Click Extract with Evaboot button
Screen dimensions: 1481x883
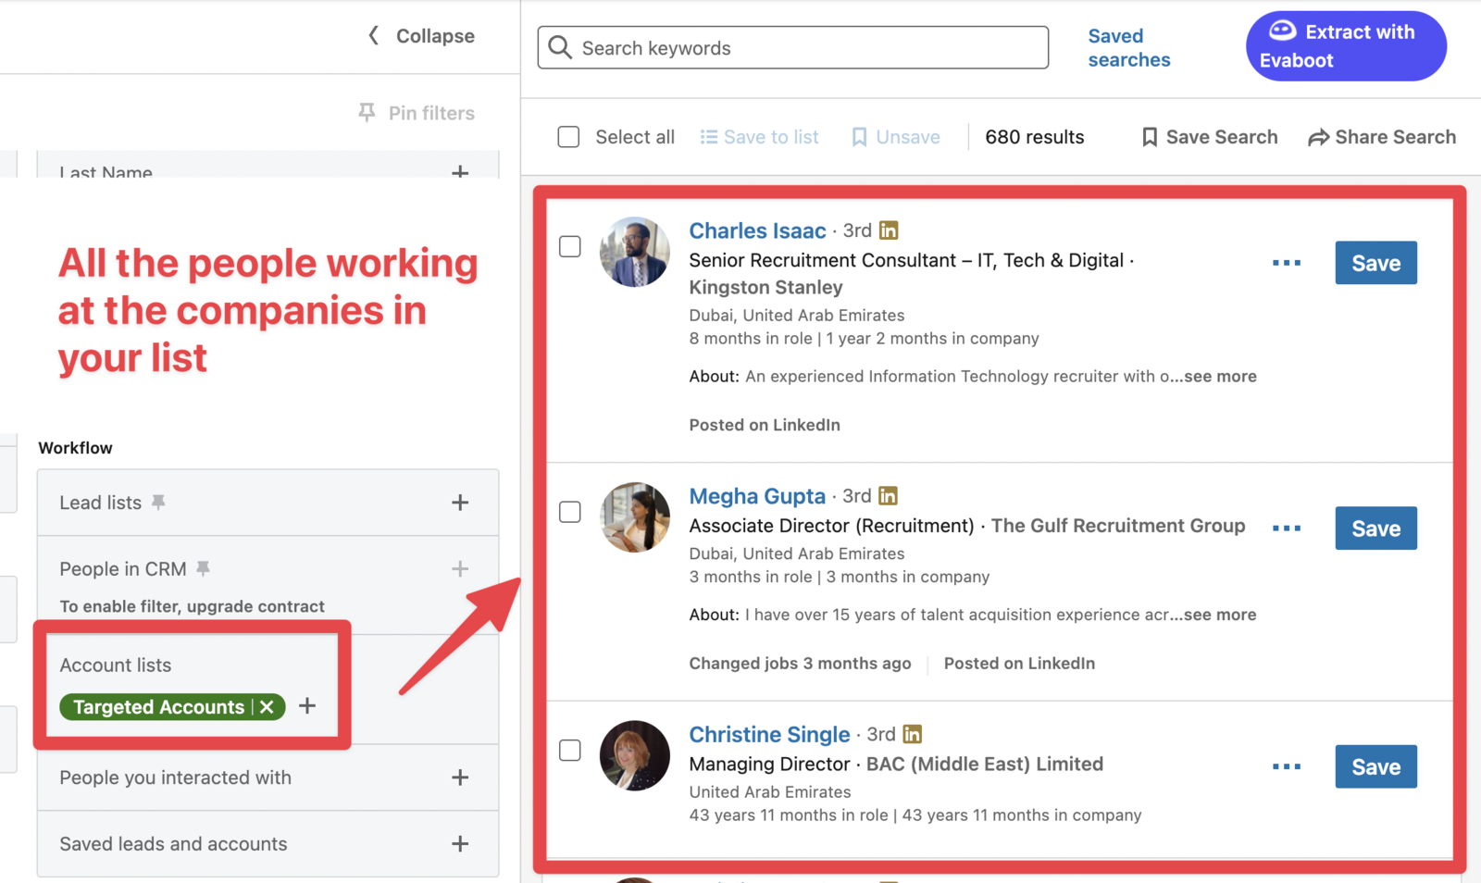coord(1346,46)
